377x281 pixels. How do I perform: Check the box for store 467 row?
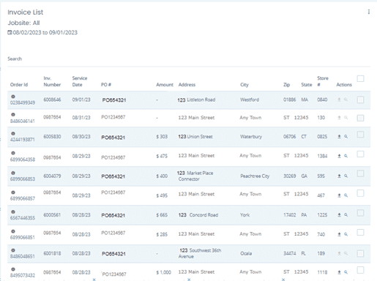(x=360, y=193)
